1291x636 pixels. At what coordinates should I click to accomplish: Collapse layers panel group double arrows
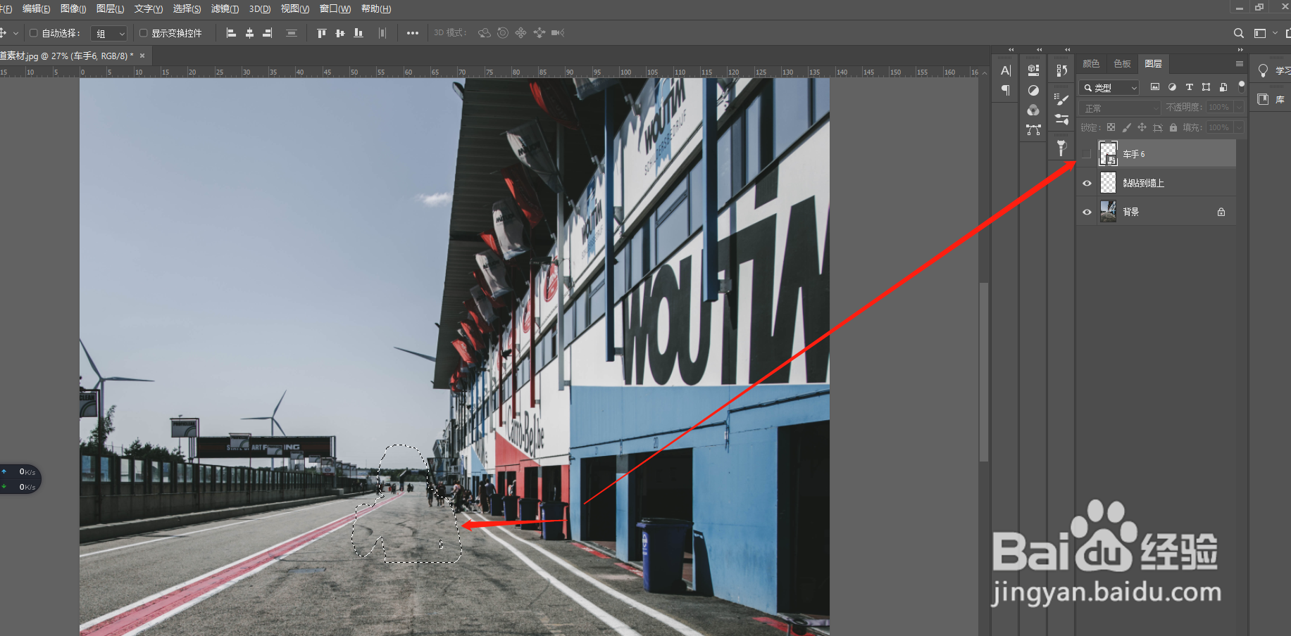click(x=1240, y=49)
